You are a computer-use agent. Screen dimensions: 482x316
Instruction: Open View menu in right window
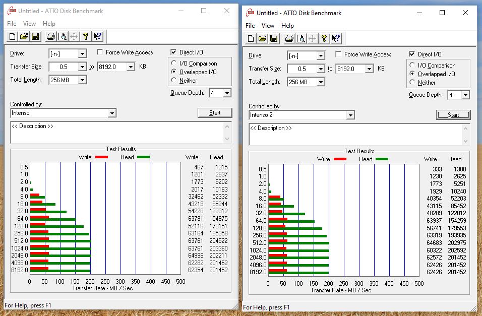pyautogui.click(x=268, y=26)
